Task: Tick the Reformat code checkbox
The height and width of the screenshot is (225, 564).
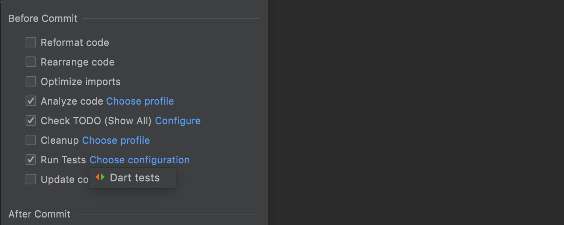Action: [x=31, y=42]
